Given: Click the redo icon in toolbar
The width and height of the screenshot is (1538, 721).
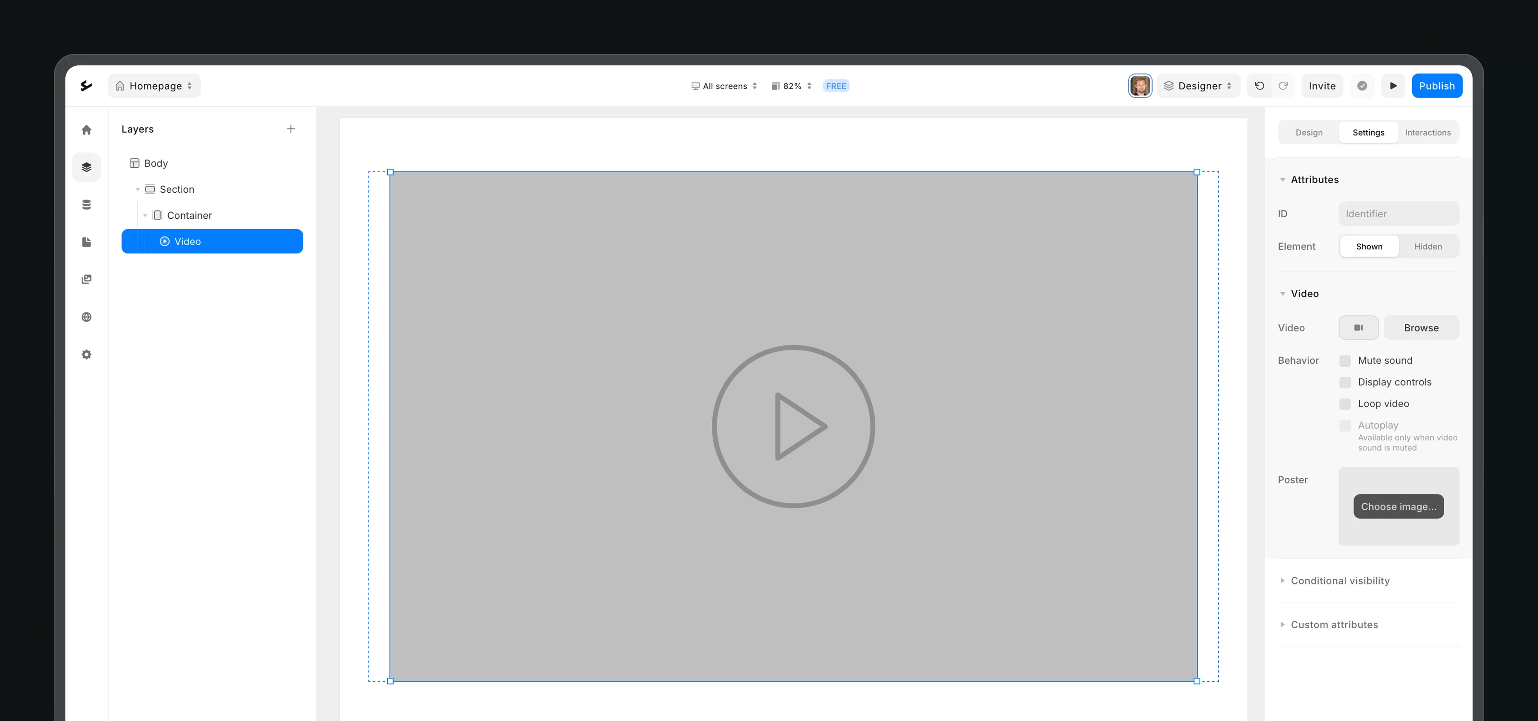Looking at the screenshot, I should [1284, 86].
